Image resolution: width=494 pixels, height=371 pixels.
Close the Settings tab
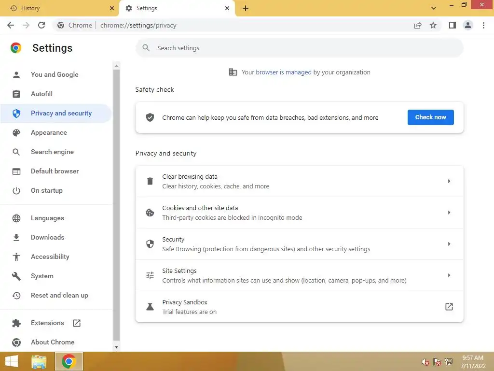click(227, 8)
